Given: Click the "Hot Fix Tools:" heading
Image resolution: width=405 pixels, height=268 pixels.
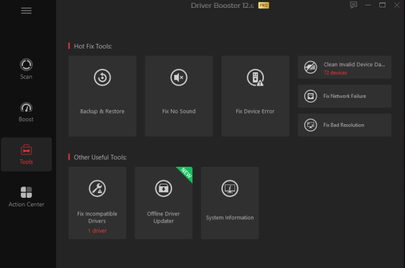Looking at the screenshot, I should pos(92,47).
